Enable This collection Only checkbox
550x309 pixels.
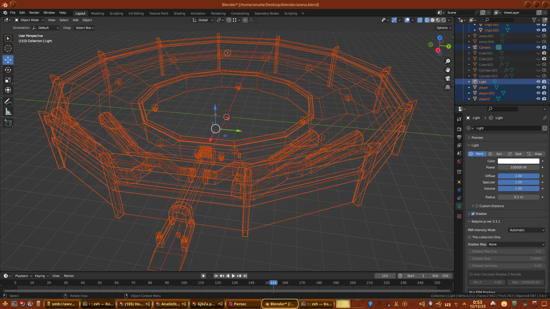pos(470,237)
